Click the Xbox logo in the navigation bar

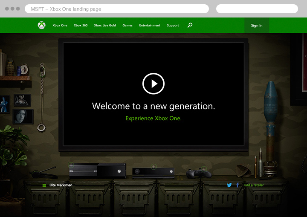41,25
